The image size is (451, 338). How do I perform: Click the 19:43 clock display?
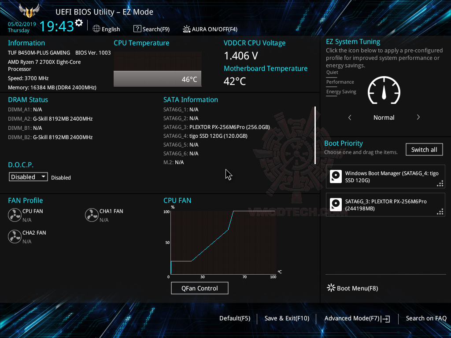pos(56,26)
